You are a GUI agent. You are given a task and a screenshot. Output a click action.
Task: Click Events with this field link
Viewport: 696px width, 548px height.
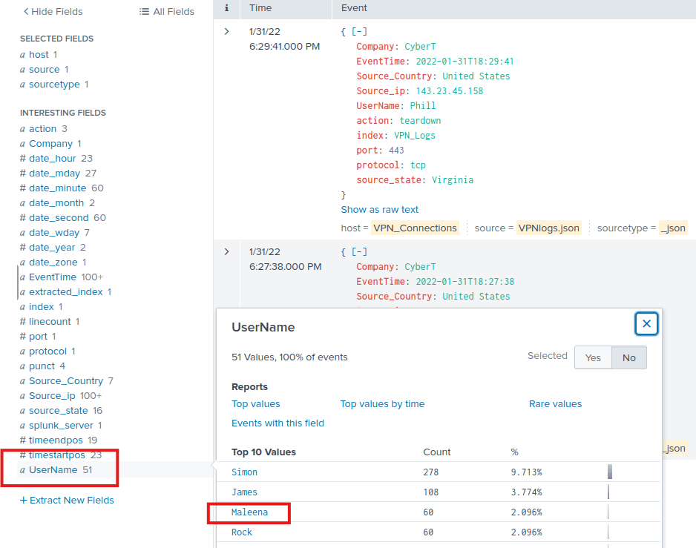[278, 423]
